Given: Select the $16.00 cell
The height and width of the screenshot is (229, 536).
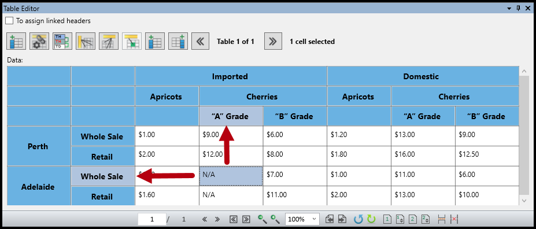Looking at the screenshot, I should coord(423,157).
